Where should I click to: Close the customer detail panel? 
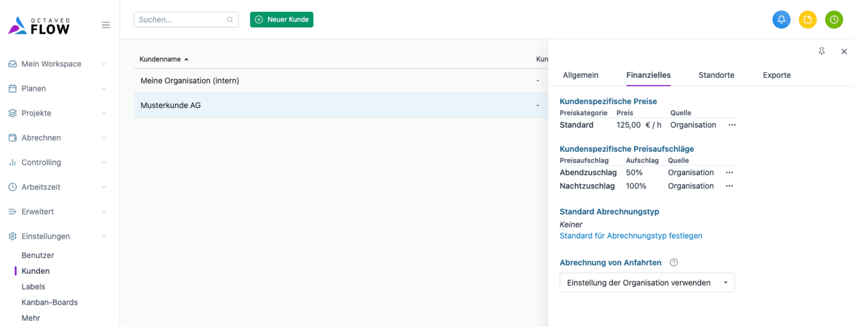(x=844, y=51)
